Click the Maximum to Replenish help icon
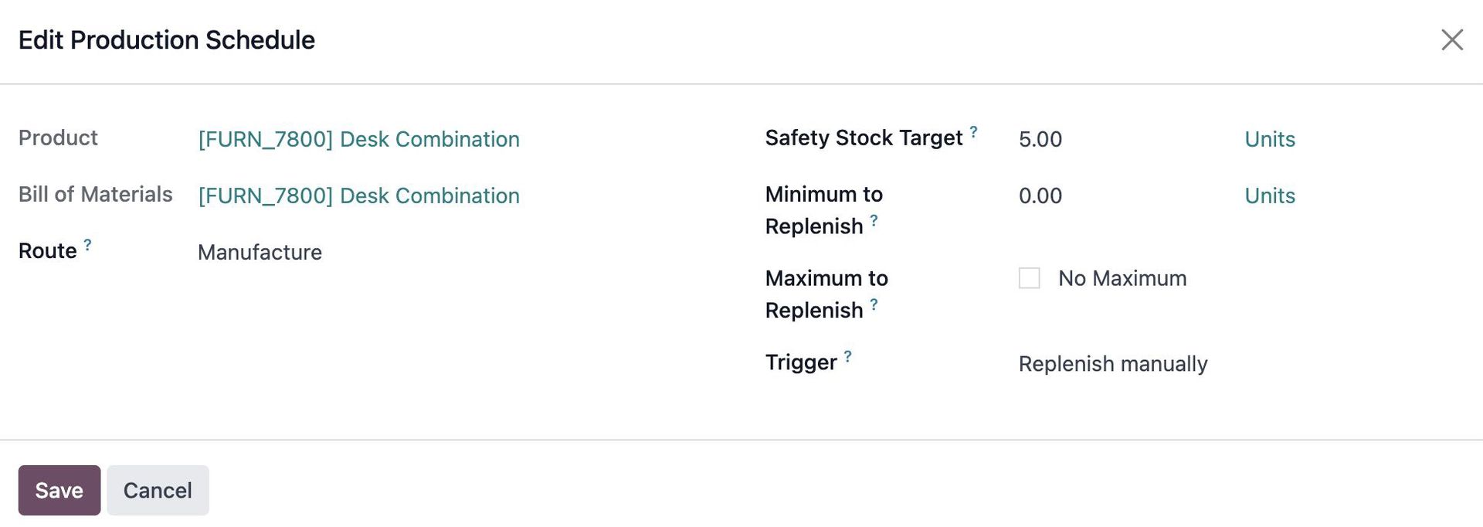Viewport: 1483px width, 527px height. tap(874, 304)
